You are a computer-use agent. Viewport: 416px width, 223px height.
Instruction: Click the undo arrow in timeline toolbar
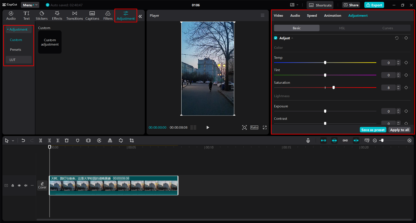pyautogui.click(x=23, y=140)
